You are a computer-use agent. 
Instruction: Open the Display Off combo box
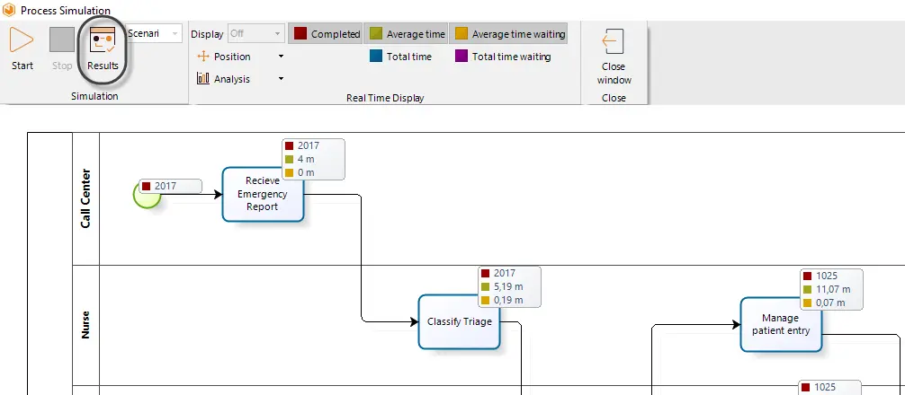(256, 33)
